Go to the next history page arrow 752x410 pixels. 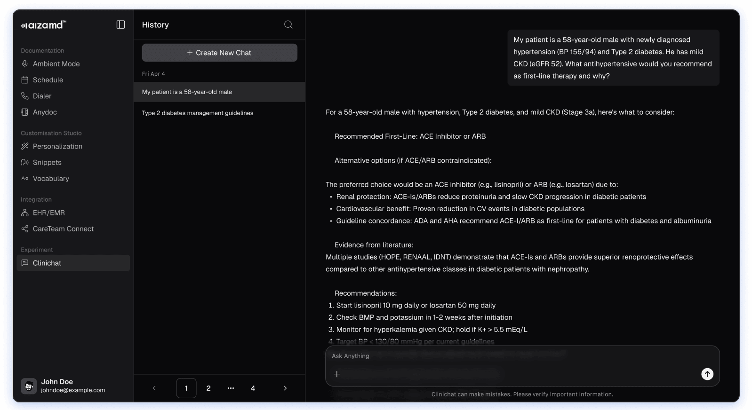click(285, 388)
